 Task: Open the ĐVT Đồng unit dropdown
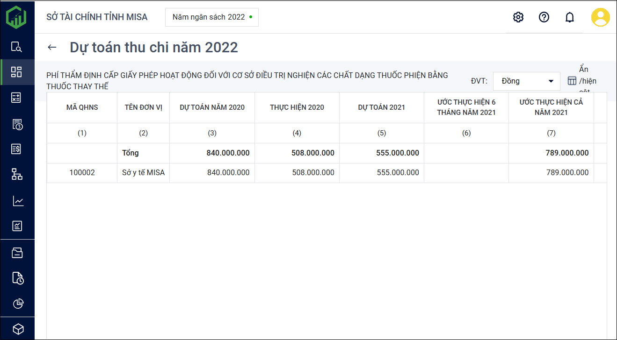[x=526, y=81]
